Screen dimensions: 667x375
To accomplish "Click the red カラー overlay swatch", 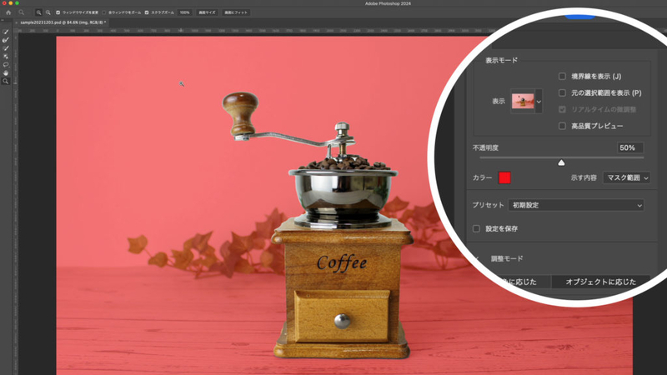I will click(x=504, y=177).
